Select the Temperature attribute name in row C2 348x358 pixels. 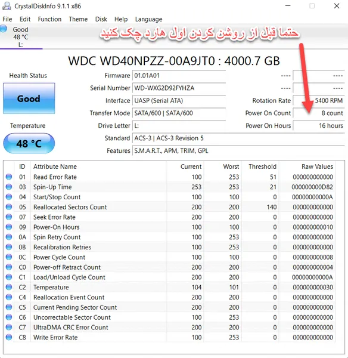tap(51, 288)
